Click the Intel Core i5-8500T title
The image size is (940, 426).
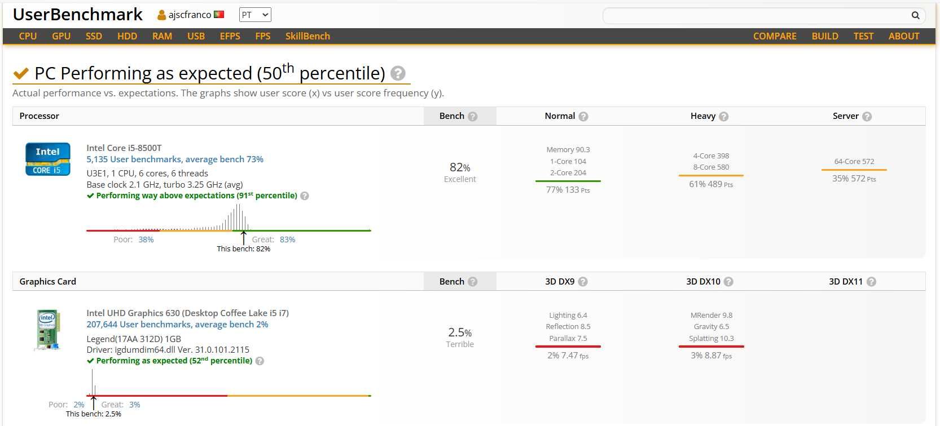[x=124, y=148]
